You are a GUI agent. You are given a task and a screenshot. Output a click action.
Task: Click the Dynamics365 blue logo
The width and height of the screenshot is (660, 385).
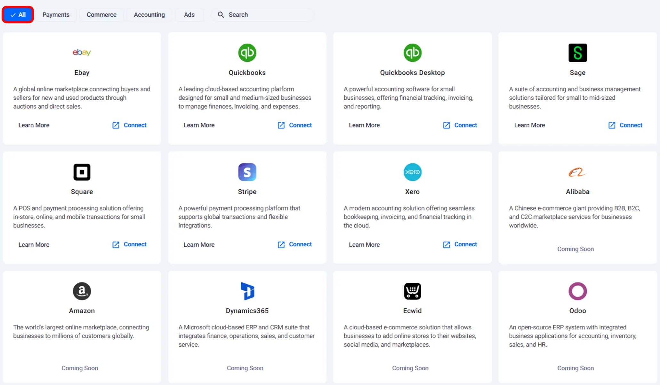click(x=247, y=291)
